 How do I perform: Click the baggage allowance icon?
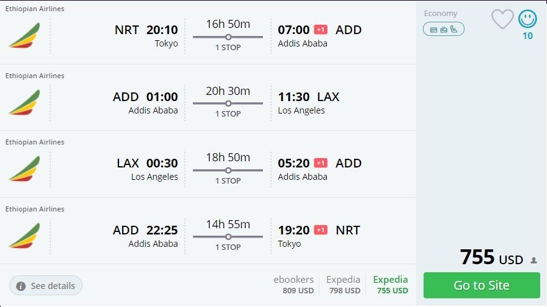coord(443,29)
